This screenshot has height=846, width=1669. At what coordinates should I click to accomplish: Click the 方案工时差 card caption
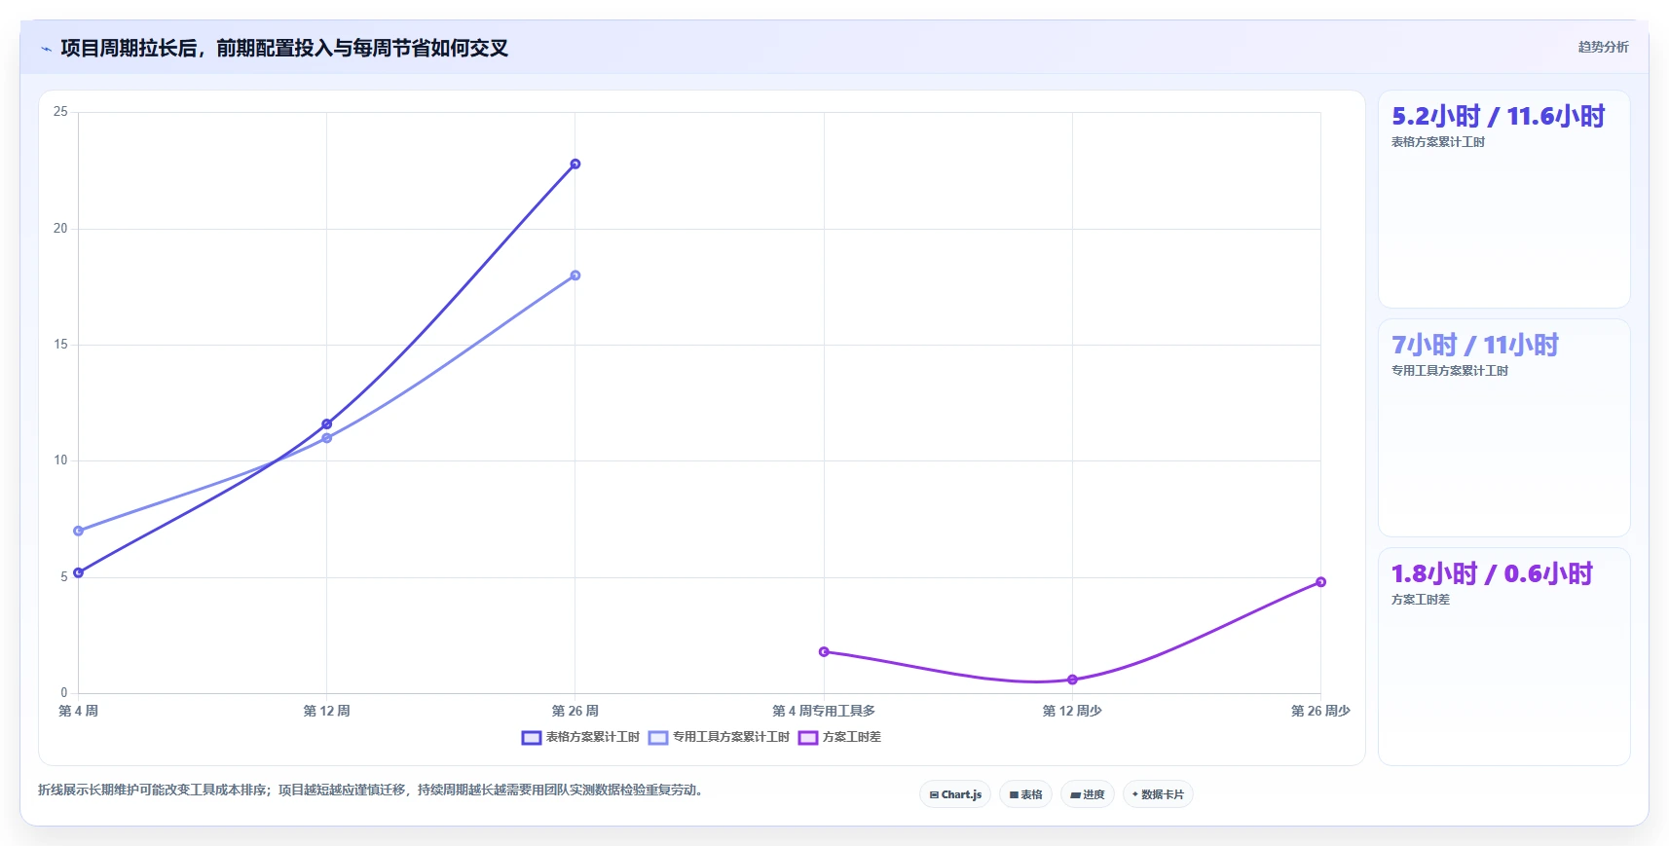pyautogui.click(x=1420, y=600)
